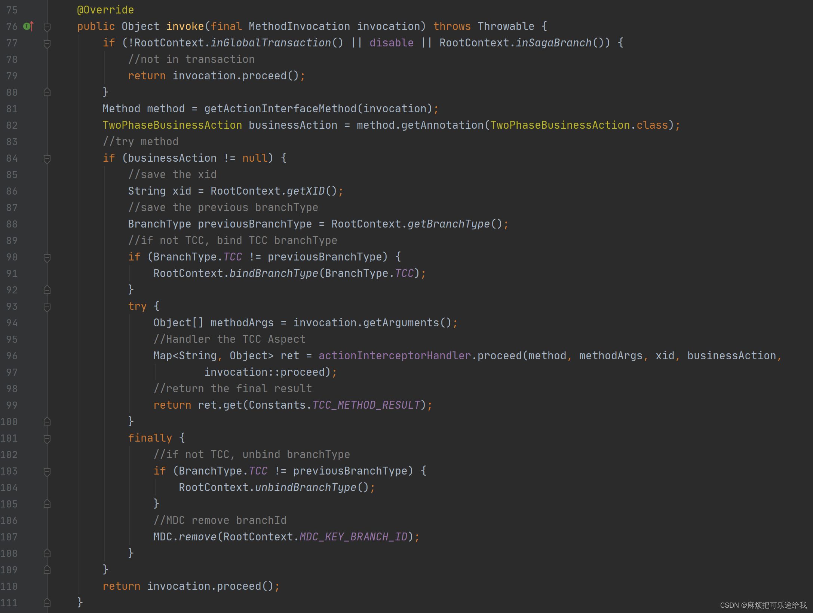This screenshot has height=613, width=813.
Task: Click the methodArgs variable declaration on line 94
Action: (242, 323)
